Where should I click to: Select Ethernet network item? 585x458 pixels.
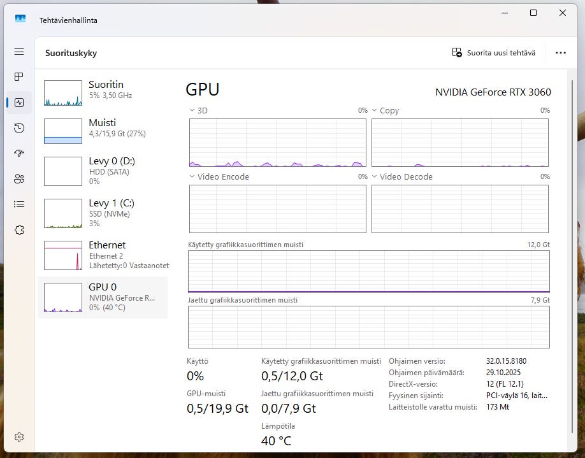(x=103, y=255)
